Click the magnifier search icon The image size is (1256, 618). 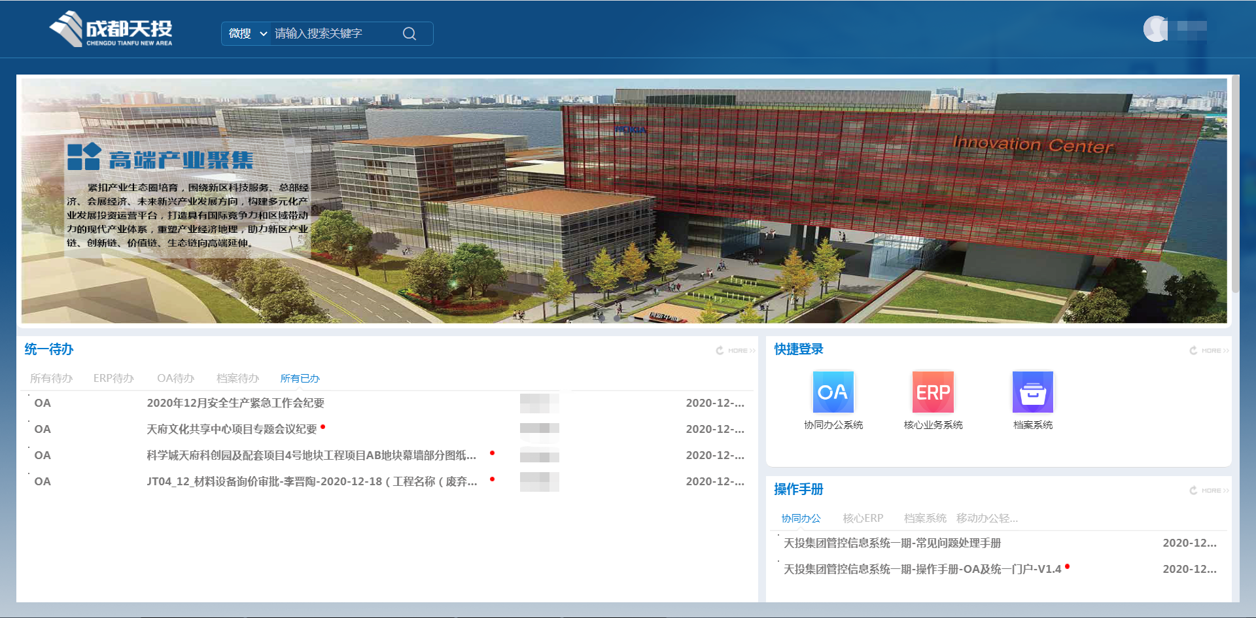pyautogui.click(x=410, y=33)
